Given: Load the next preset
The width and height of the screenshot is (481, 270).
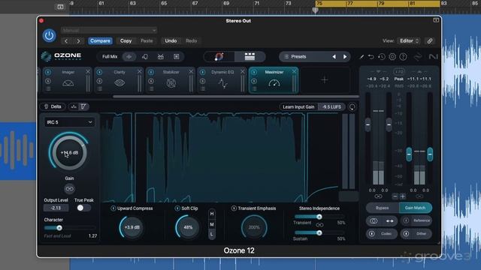Looking at the screenshot, I should (345, 57).
